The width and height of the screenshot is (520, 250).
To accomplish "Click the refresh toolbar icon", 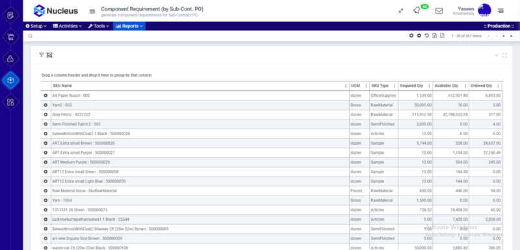I will (x=427, y=36).
